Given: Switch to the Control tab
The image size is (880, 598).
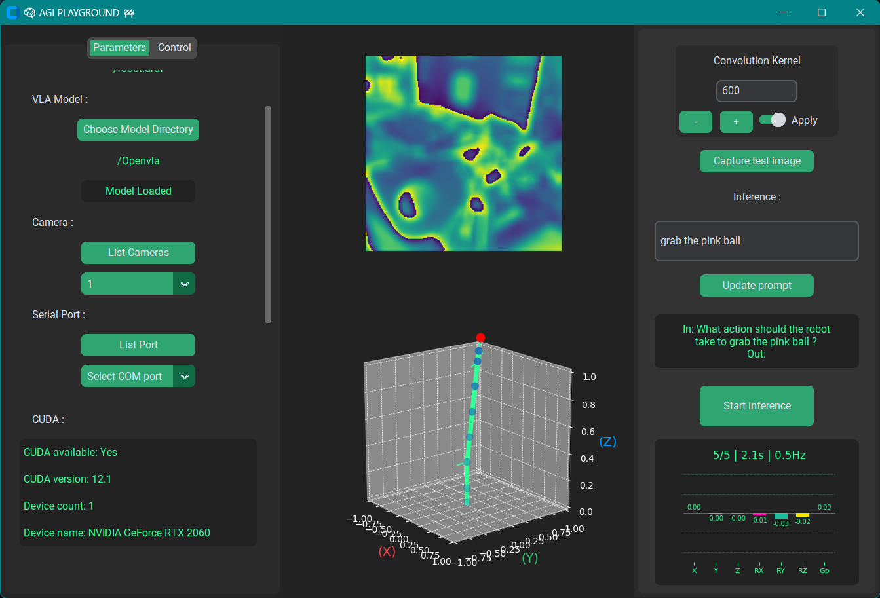Looking at the screenshot, I should click(x=174, y=48).
